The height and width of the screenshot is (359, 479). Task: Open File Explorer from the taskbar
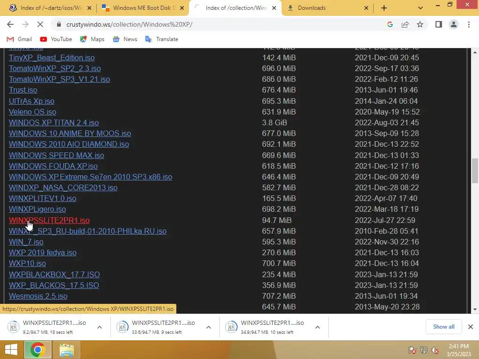coord(66,350)
